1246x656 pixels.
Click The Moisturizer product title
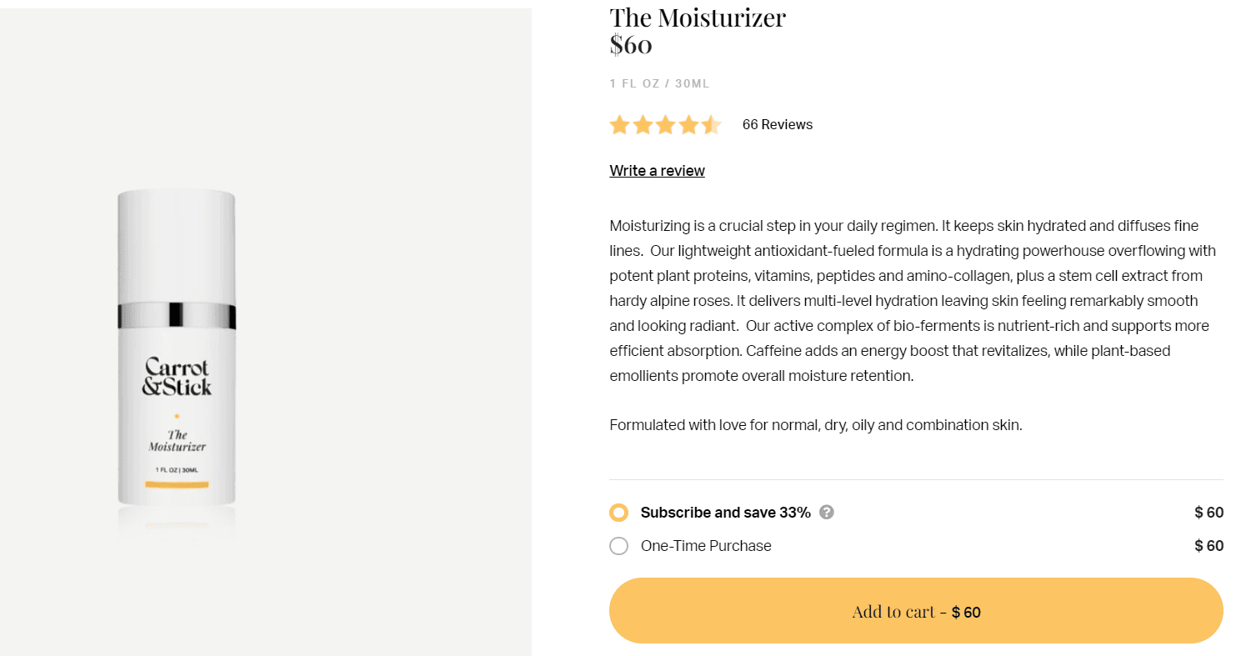coord(698,18)
